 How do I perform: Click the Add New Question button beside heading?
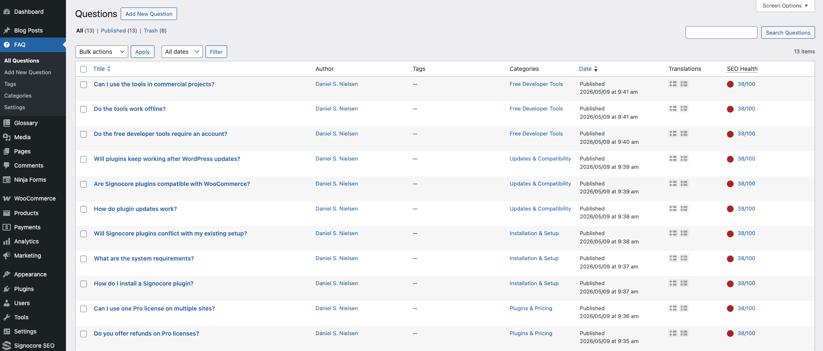[149, 14]
